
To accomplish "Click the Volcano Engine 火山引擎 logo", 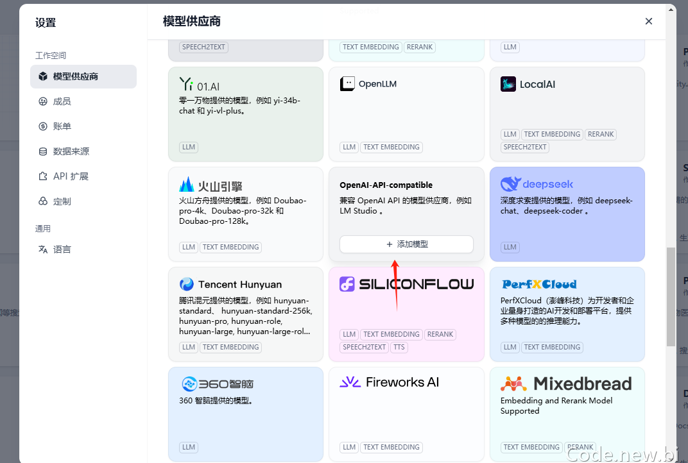I will coord(187,185).
